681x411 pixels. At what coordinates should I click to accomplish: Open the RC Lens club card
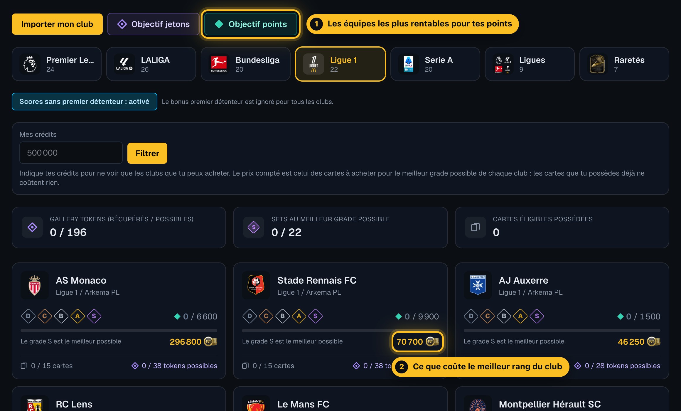(x=119, y=399)
